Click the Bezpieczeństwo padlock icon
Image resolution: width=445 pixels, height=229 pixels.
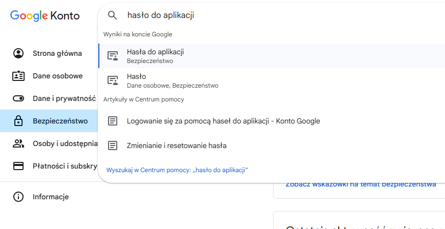tap(18, 121)
